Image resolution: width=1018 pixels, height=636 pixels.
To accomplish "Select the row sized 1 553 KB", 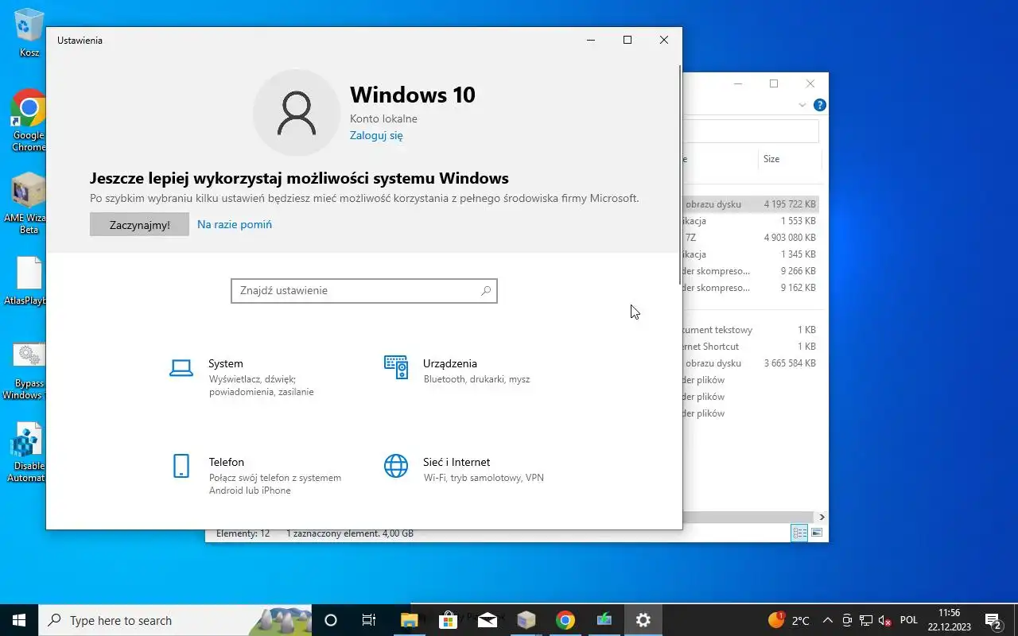I will (751, 221).
